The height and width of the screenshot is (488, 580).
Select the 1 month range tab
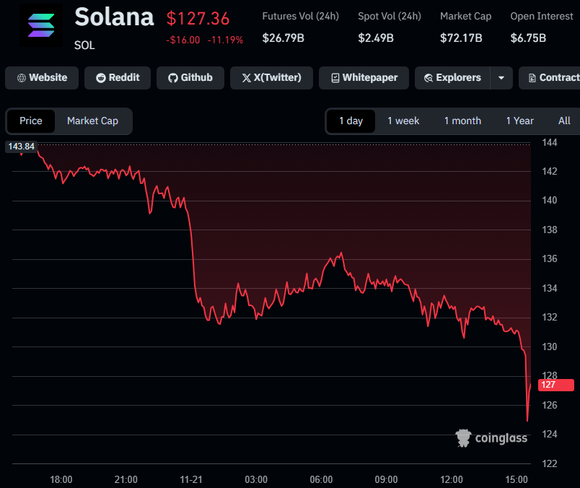(462, 121)
